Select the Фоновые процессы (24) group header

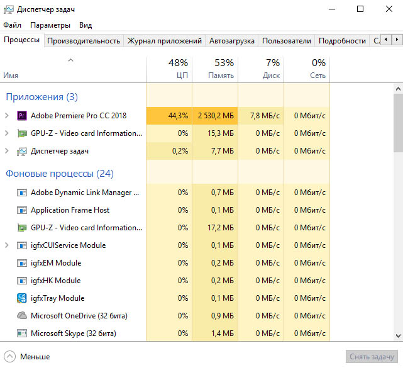click(60, 174)
